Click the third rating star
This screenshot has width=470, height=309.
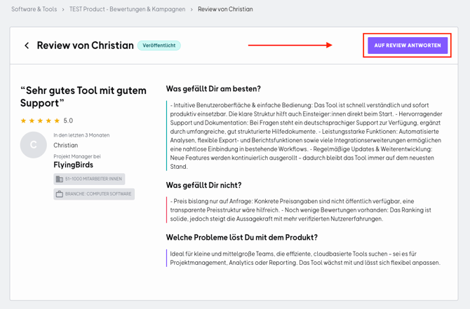[x=40, y=121]
